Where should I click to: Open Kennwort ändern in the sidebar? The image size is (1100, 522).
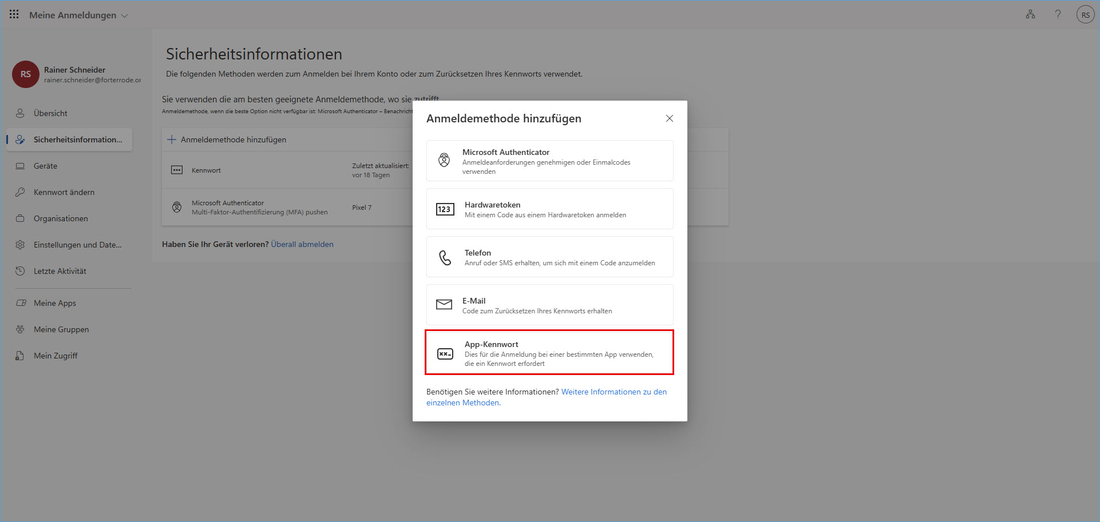tap(69, 192)
